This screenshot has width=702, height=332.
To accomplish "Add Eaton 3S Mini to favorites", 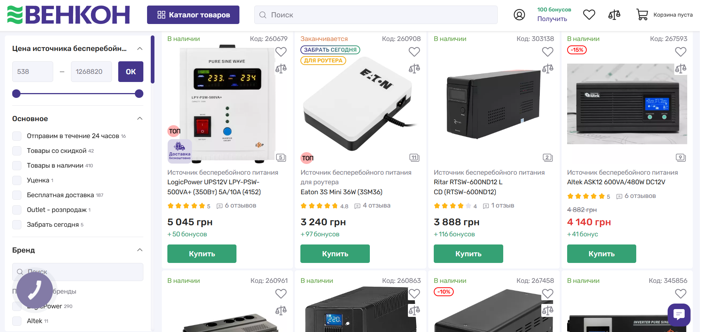I will pyautogui.click(x=414, y=52).
